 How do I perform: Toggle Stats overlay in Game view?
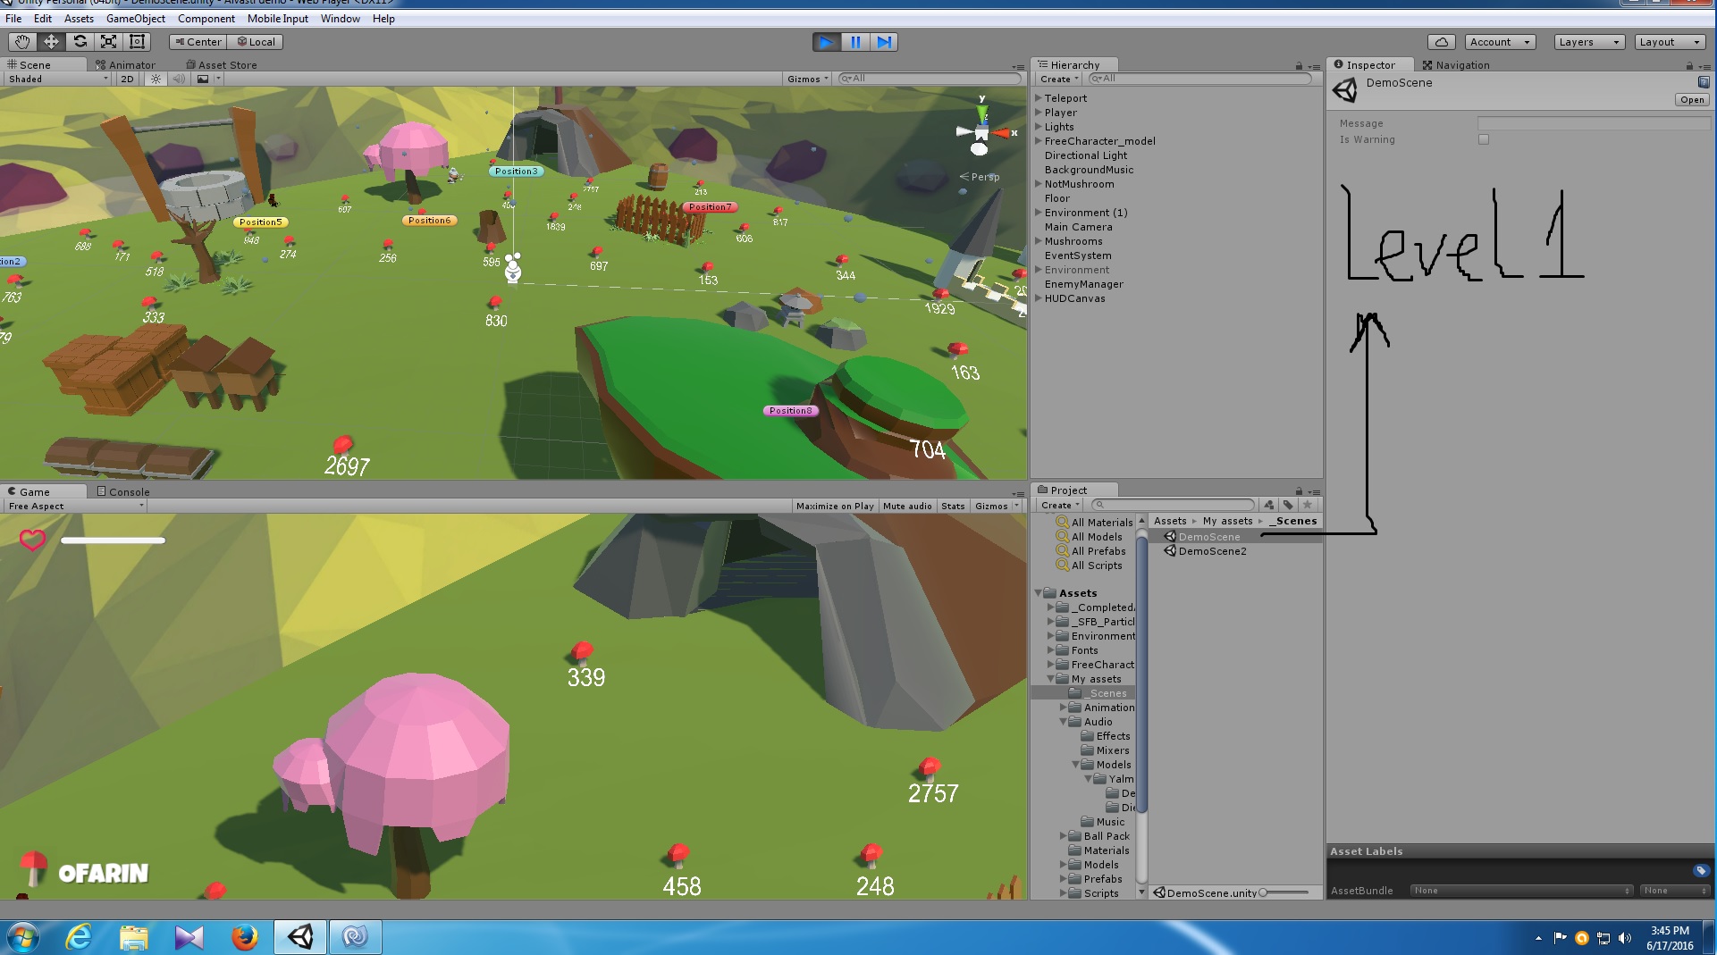[953, 506]
